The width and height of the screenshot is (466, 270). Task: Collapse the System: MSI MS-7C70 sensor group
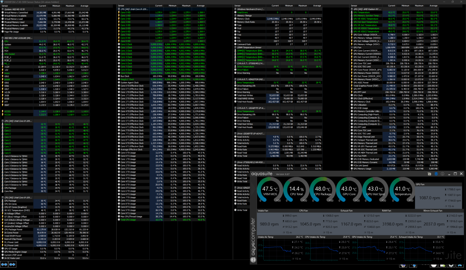15,9
